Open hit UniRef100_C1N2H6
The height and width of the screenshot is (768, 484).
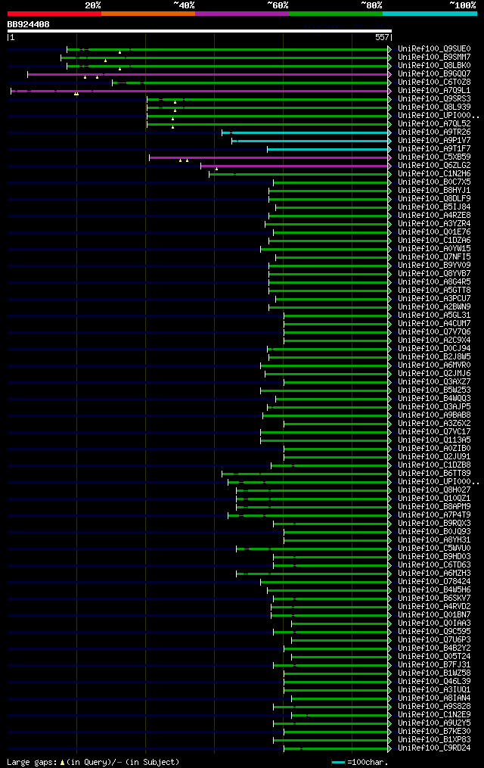click(434, 174)
